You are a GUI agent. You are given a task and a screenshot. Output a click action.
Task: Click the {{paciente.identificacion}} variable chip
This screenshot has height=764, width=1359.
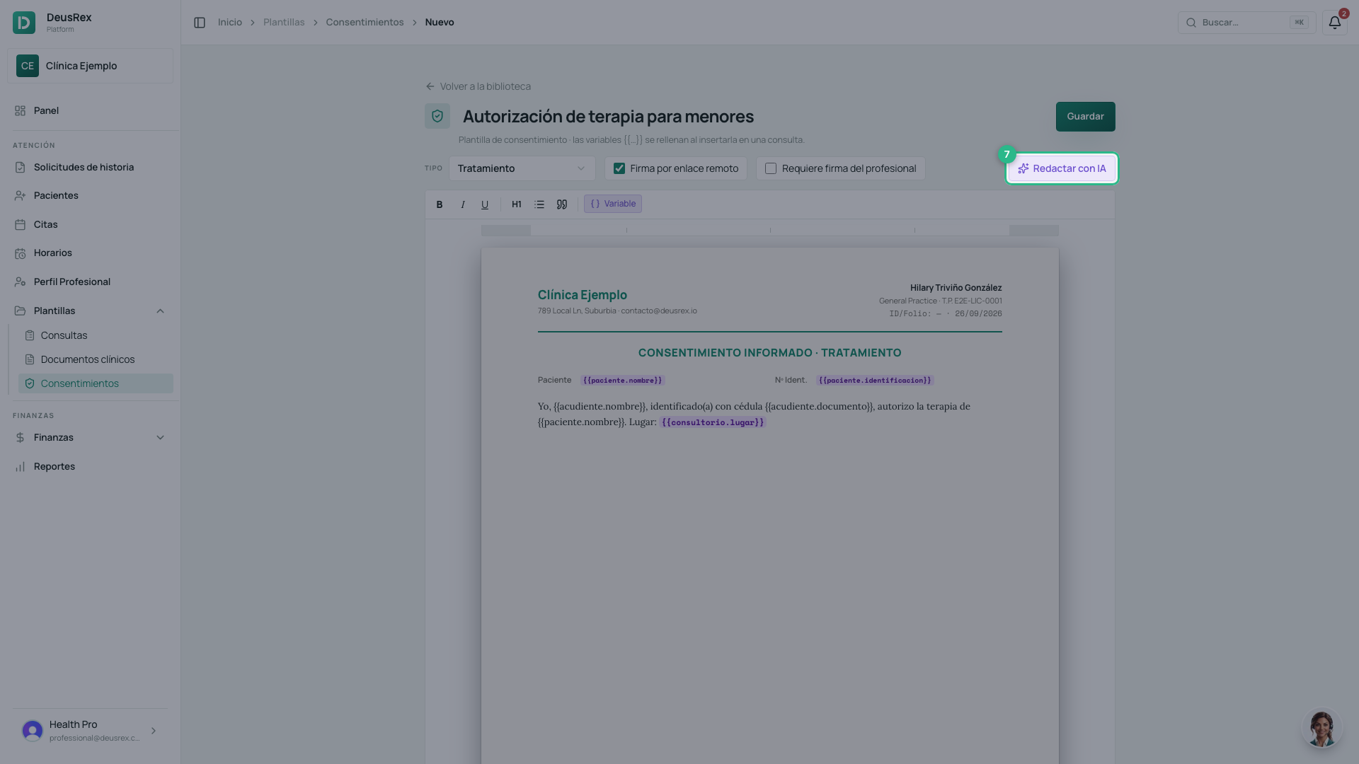pyautogui.click(x=875, y=381)
